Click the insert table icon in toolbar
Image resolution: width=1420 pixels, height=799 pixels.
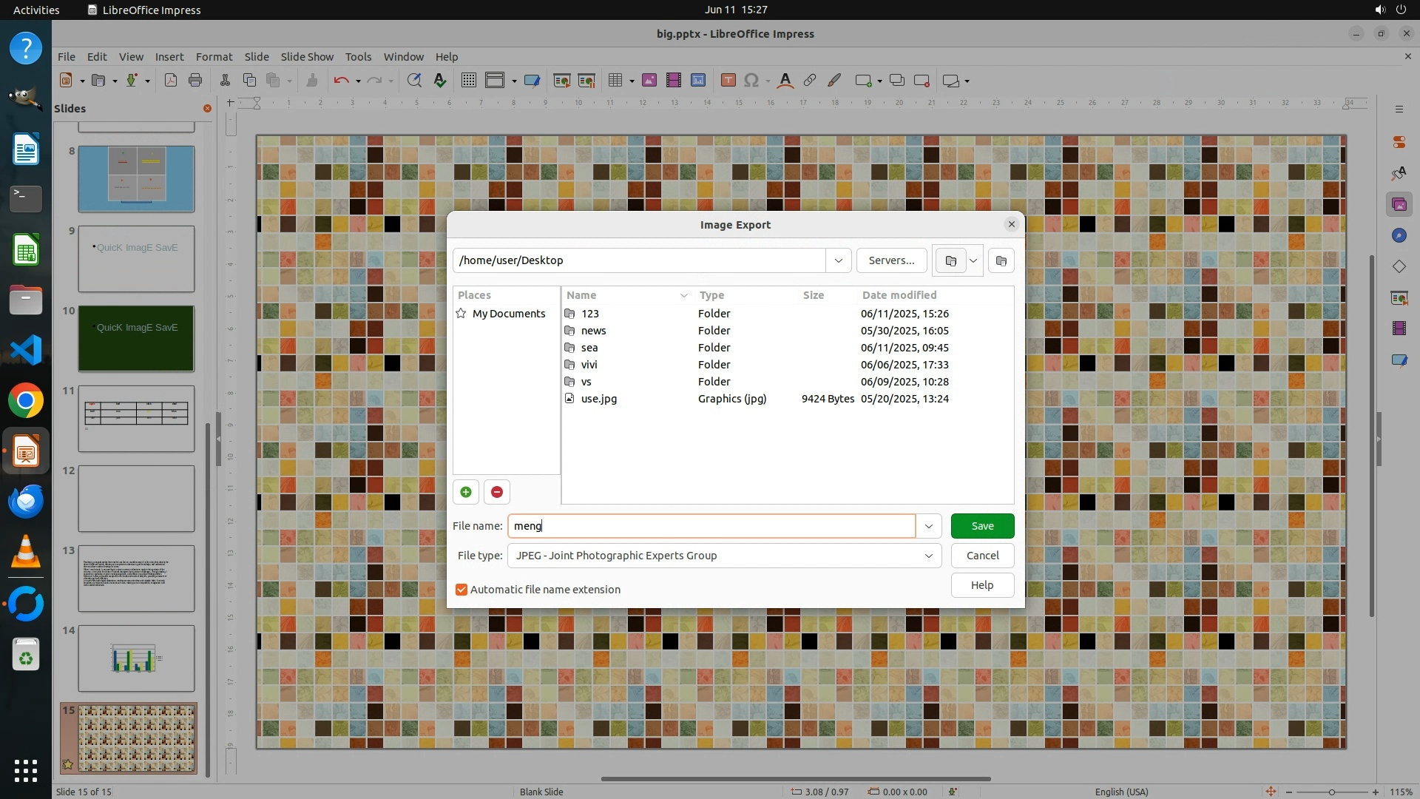[x=615, y=81]
